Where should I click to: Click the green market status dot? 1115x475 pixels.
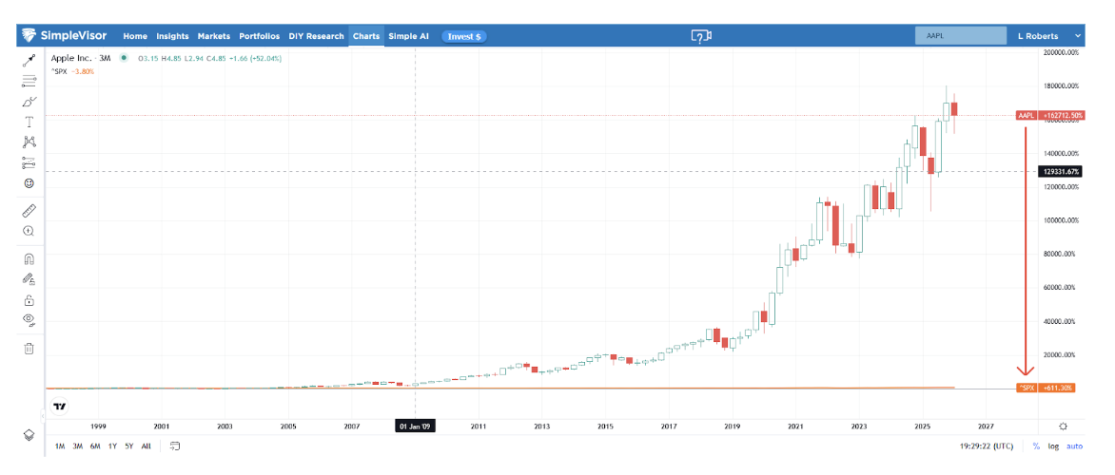pyautogui.click(x=125, y=58)
